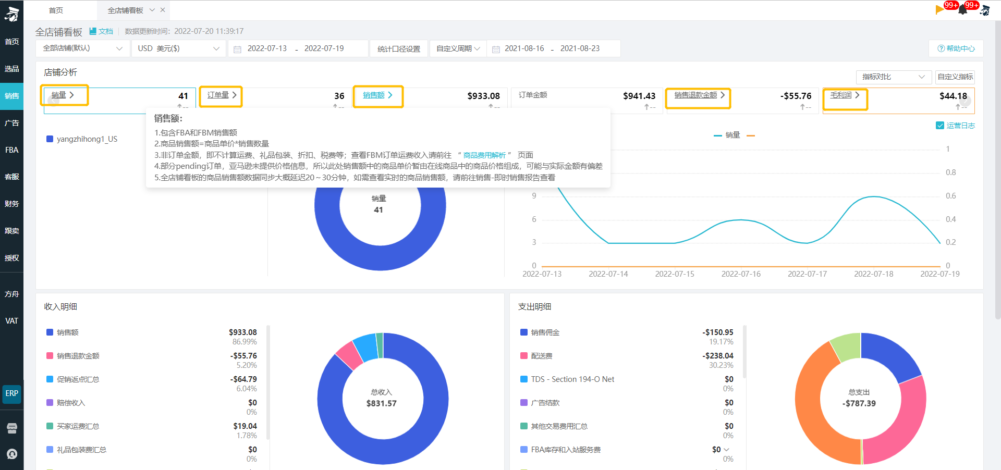Open 销售 in the sidebar

pyautogui.click(x=11, y=96)
